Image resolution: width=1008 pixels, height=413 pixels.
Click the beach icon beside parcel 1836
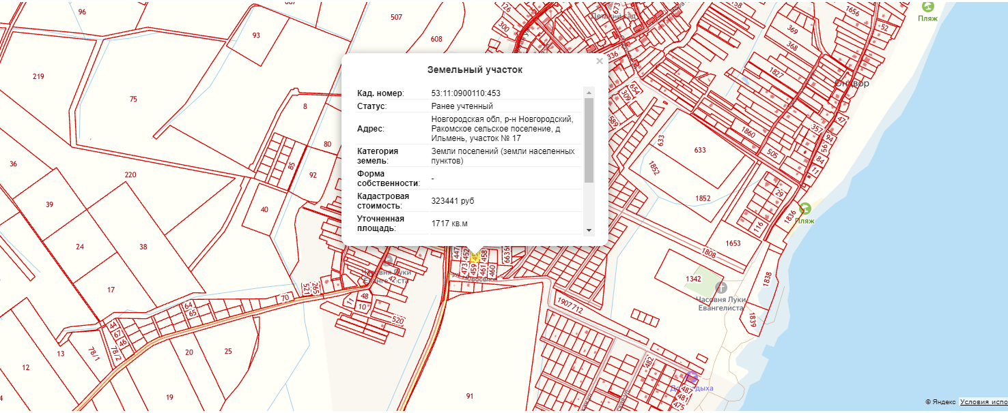[x=805, y=209]
